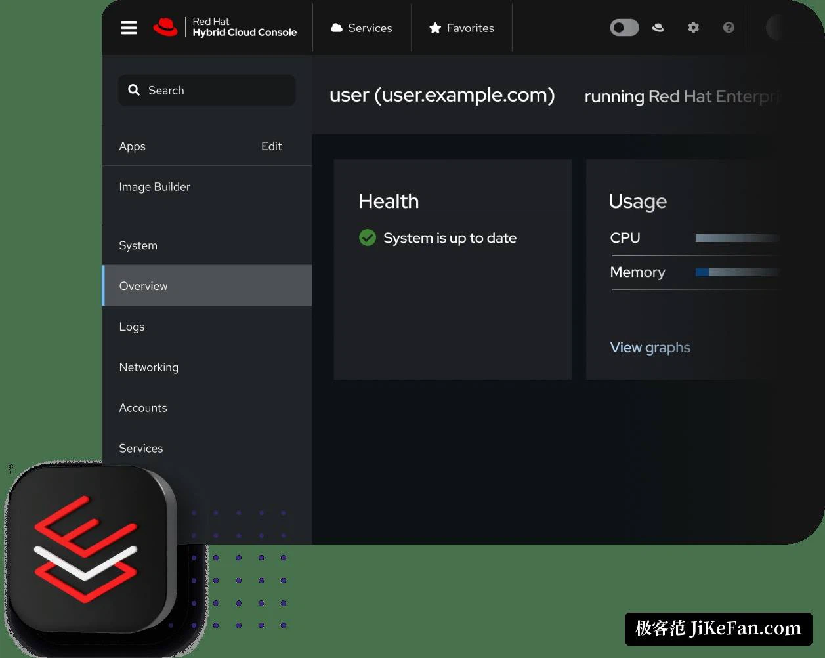Navigate to Accounts in the sidebar
This screenshot has height=658, width=825.
coord(142,408)
